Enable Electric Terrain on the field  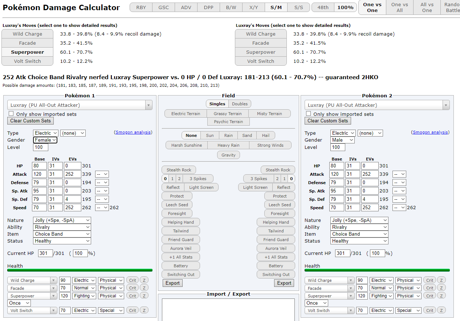pos(186,114)
